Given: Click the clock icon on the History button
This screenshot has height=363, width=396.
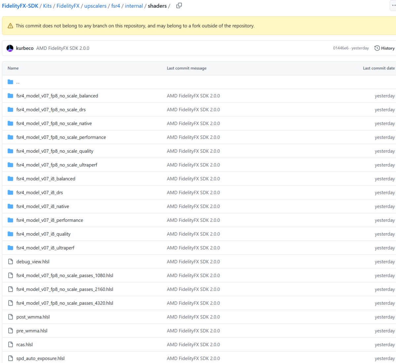Looking at the screenshot, I should (377, 48).
